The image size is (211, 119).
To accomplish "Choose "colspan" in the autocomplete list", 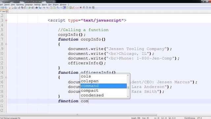I will pyautogui.click(x=104, y=81).
